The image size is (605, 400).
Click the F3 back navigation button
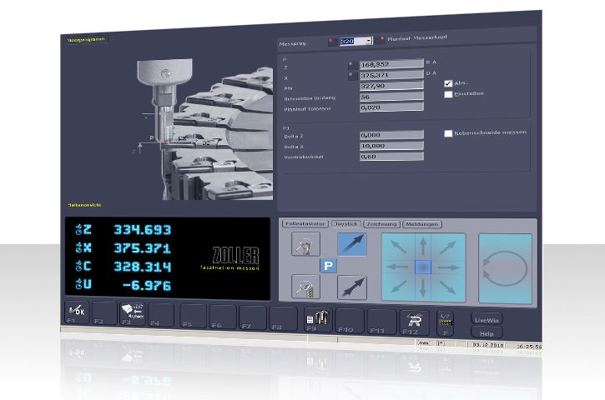point(132,313)
